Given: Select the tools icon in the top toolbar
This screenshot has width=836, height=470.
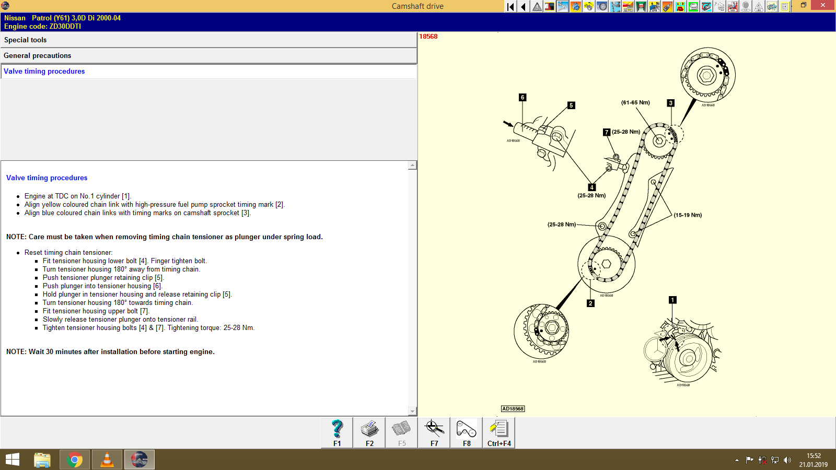Looking at the screenshot, I should coord(563,7).
